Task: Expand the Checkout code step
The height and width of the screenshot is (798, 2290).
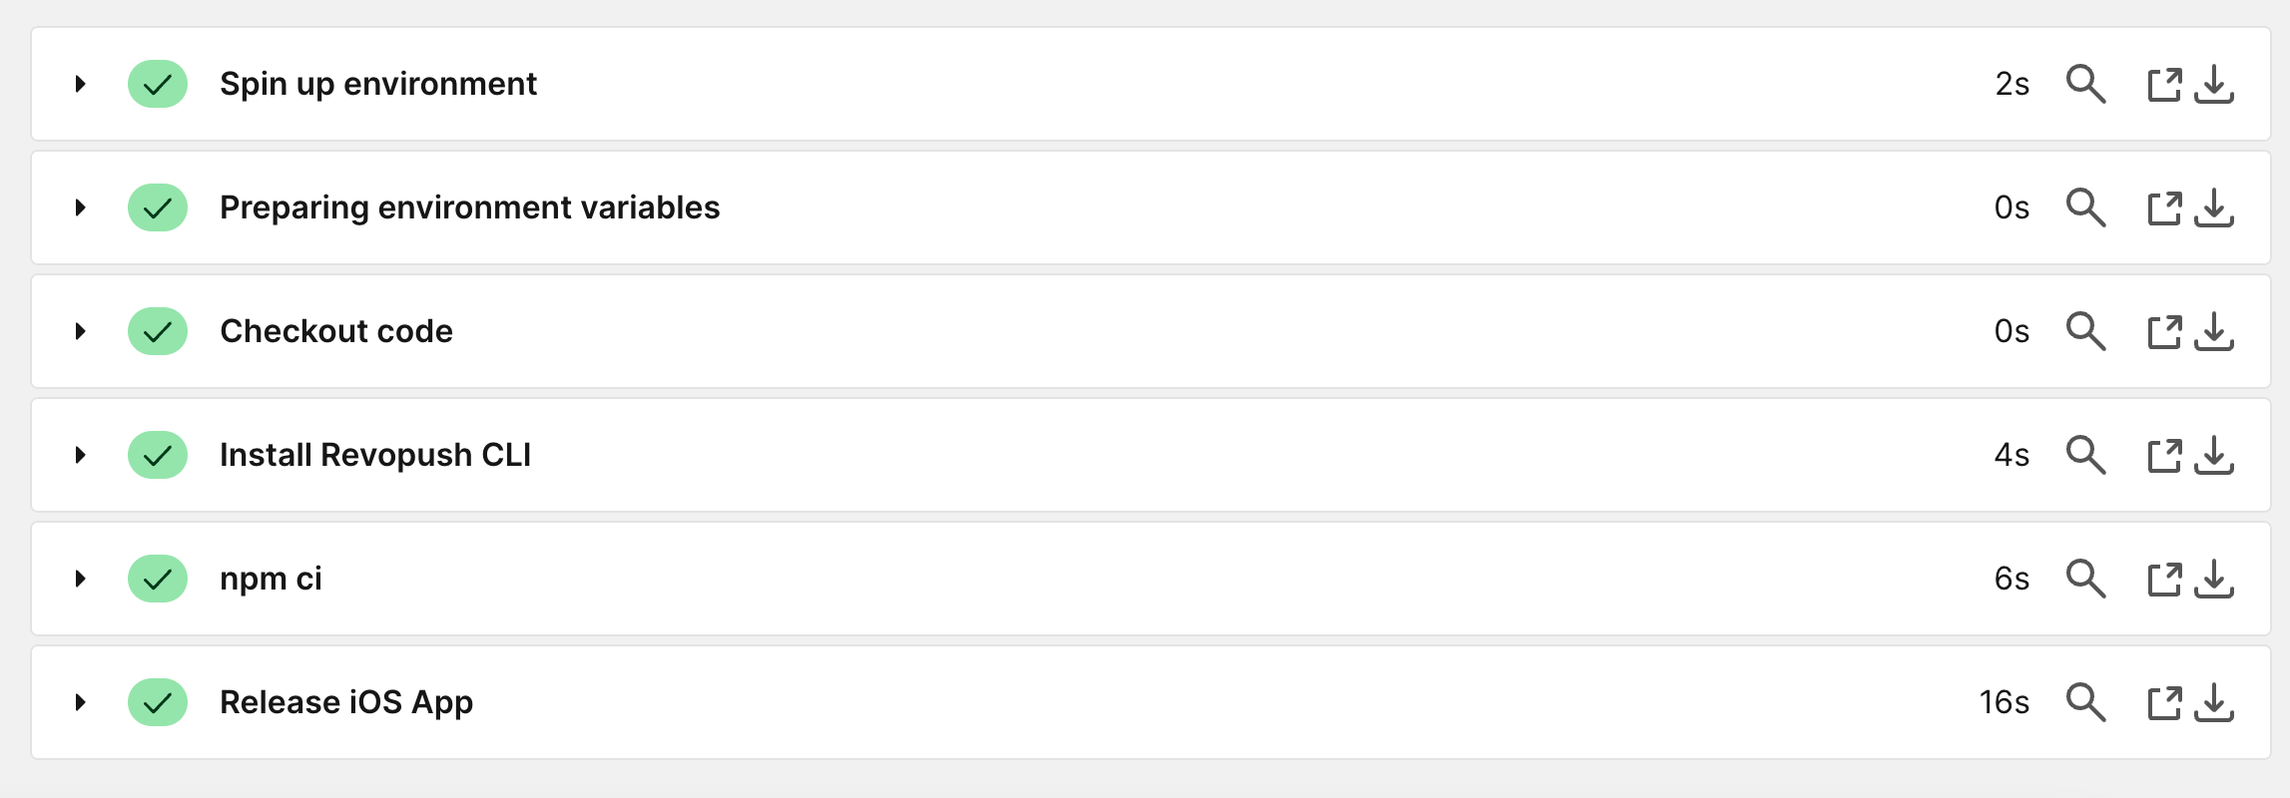Action: click(x=81, y=331)
